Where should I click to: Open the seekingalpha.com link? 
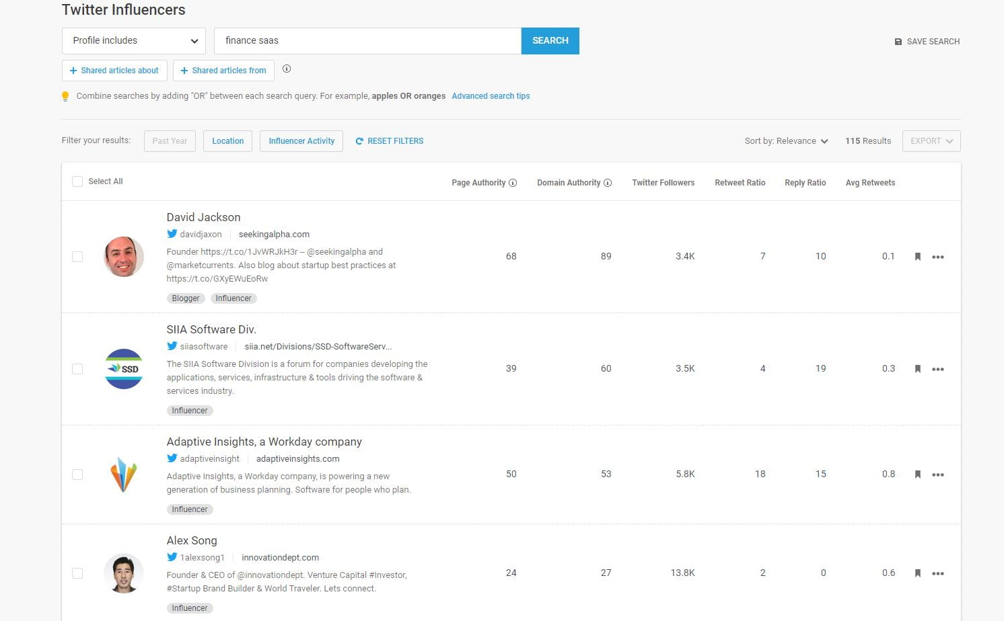pos(274,235)
